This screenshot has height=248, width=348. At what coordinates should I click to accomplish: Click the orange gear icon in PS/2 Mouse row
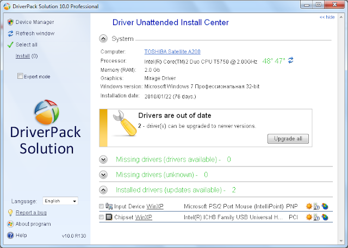[x=309, y=206]
